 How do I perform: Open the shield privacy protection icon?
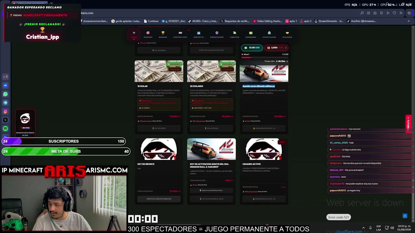pyautogui.click(x=382, y=13)
